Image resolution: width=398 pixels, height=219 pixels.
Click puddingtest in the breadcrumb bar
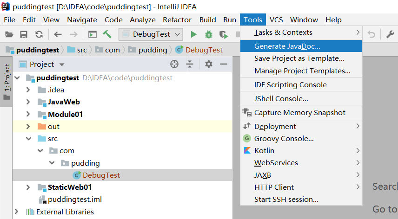[38, 50]
